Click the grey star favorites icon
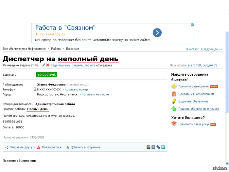 click(x=68, y=147)
